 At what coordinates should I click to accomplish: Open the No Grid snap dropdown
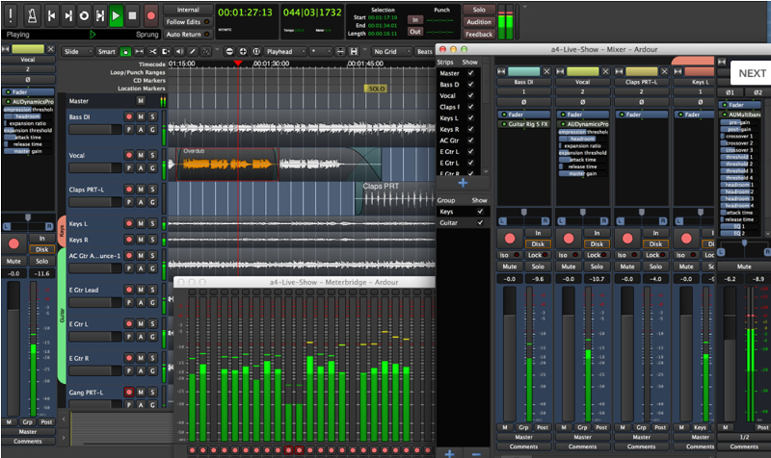(391, 52)
